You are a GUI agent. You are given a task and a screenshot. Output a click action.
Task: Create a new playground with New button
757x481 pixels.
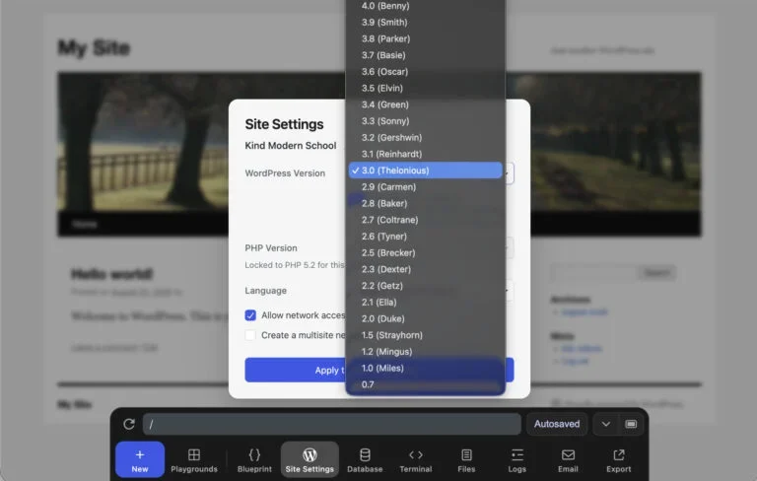[x=140, y=459]
